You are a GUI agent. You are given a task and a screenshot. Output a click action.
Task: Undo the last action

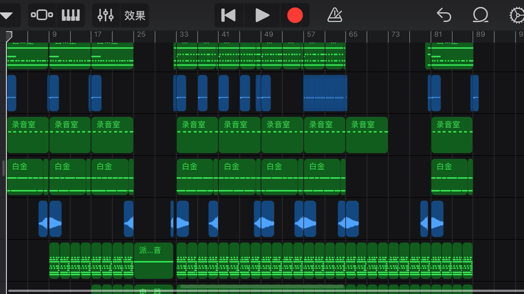click(444, 15)
